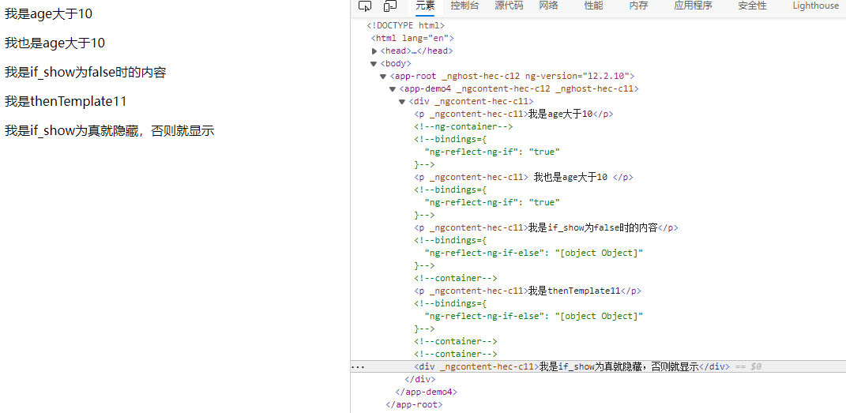Image resolution: width=846 pixels, height=413 pixels.
Task: Open the Lighthouse tab
Action: coord(816,6)
